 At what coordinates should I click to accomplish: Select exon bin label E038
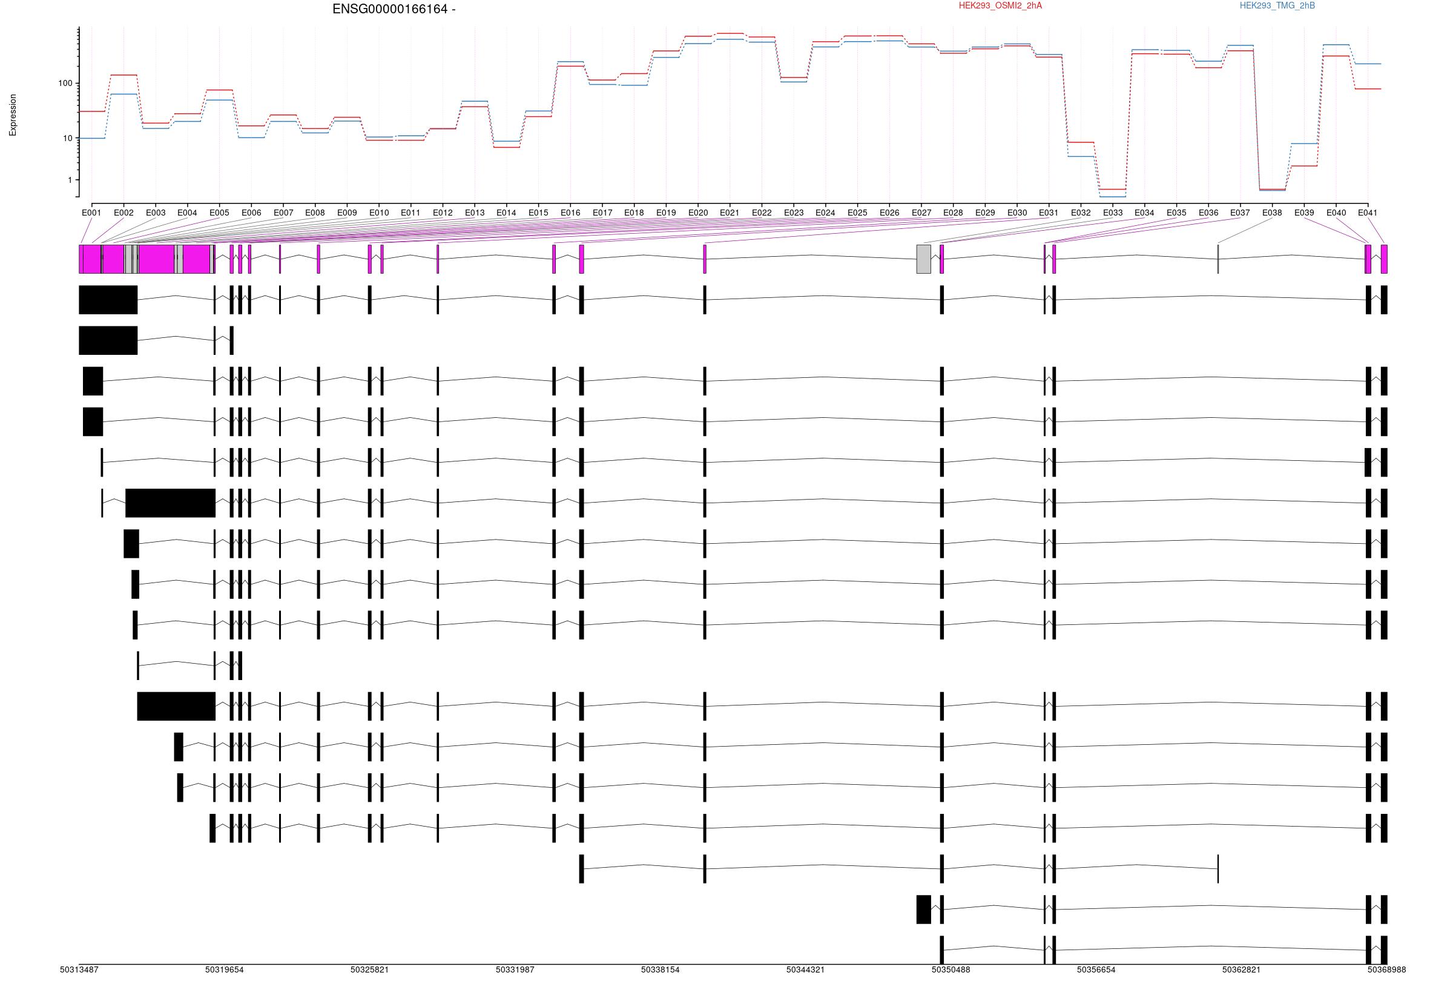[x=1273, y=213]
